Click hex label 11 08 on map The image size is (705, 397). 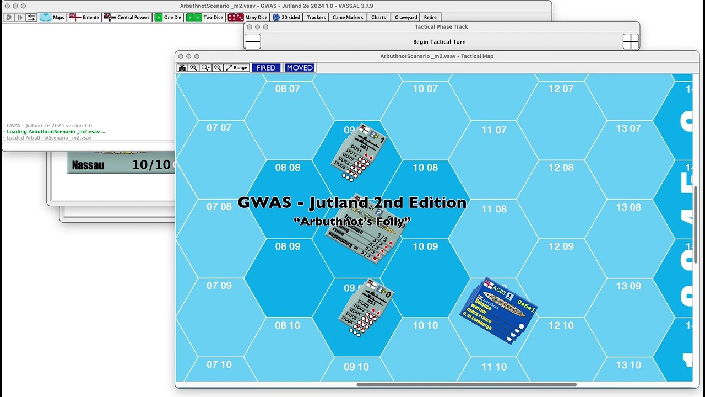[493, 209]
